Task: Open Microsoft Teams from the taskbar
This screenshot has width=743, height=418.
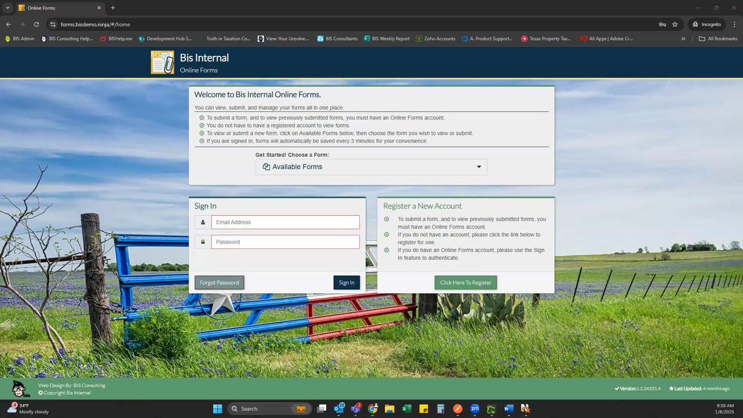Action: (356, 409)
